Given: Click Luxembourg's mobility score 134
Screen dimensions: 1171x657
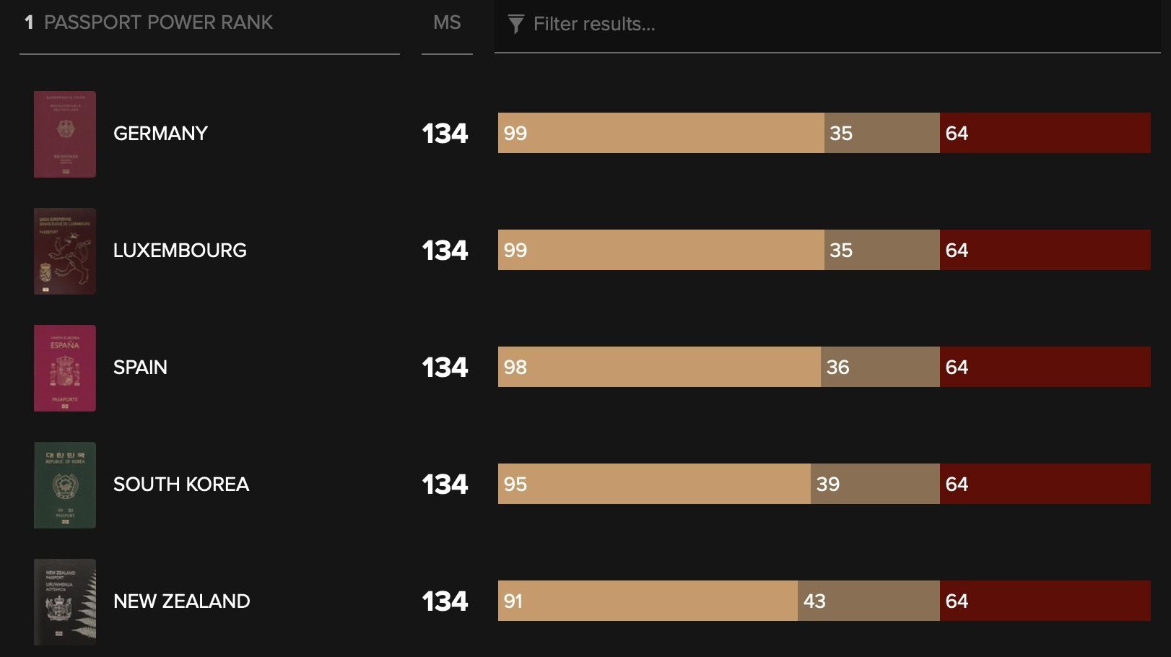Looking at the screenshot, I should pyautogui.click(x=445, y=251).
